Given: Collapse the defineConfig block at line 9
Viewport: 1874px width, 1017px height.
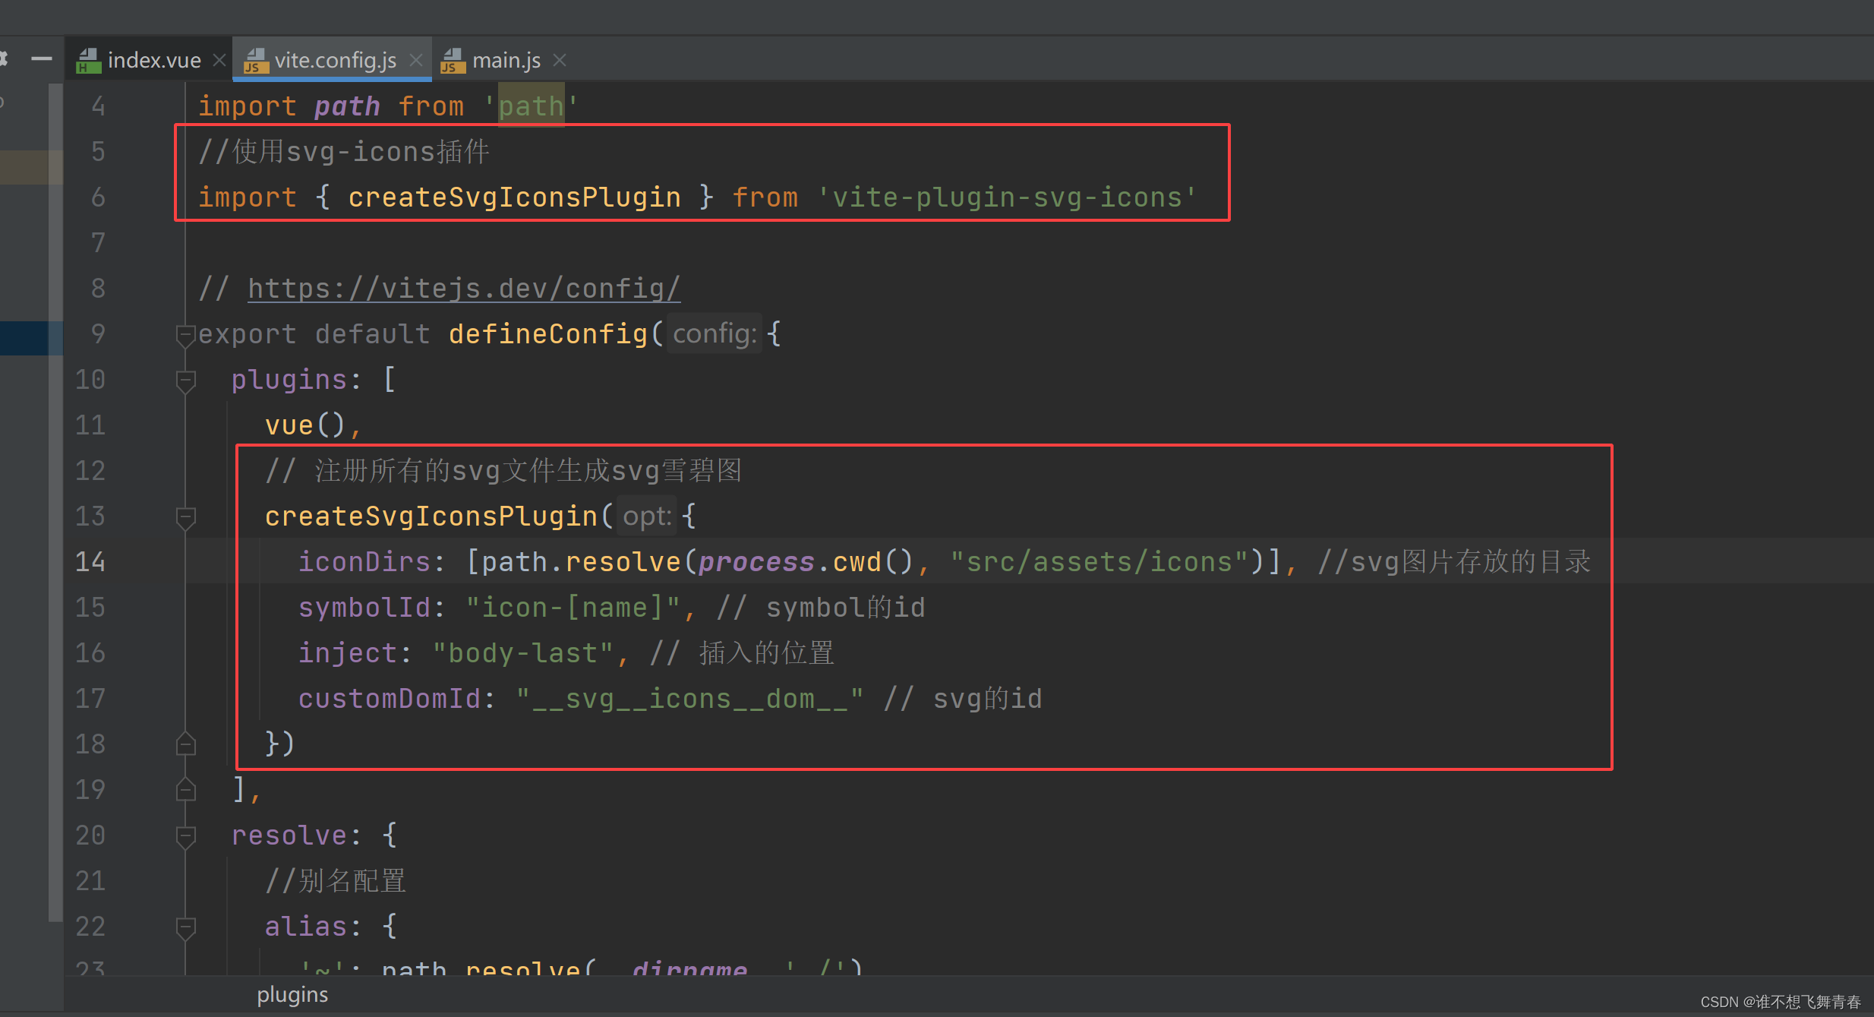Looking at the screenshot, I should 185,334.
